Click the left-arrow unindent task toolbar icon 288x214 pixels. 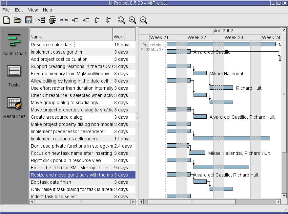pos(86,20)
